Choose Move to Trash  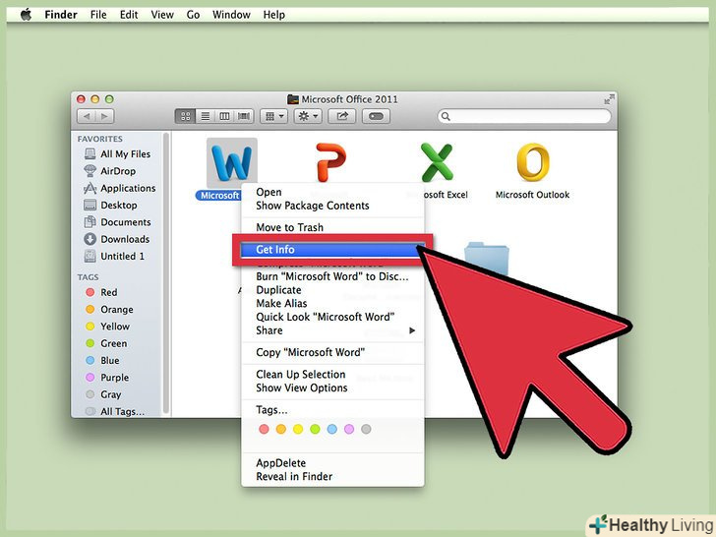[332, 227]
